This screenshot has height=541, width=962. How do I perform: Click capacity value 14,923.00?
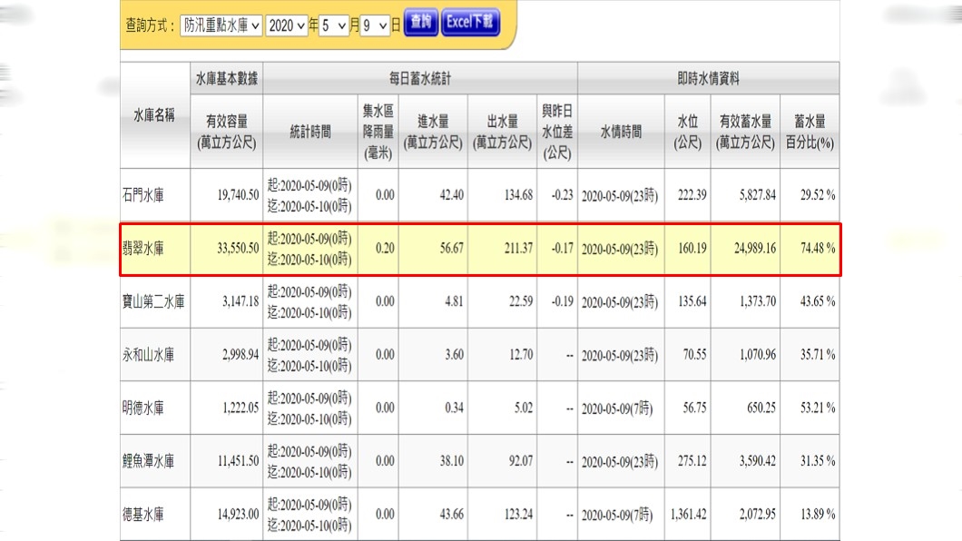(x=238, y=514)
